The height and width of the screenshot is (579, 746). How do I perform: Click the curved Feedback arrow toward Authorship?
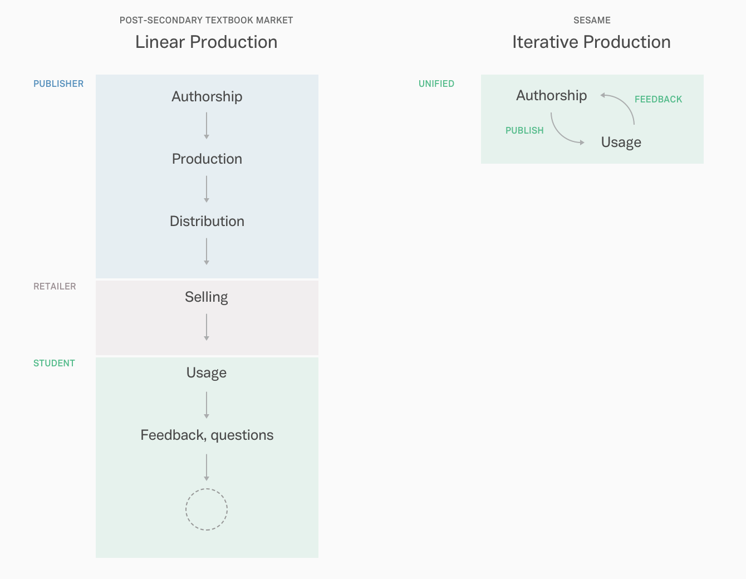click(617, 109)
